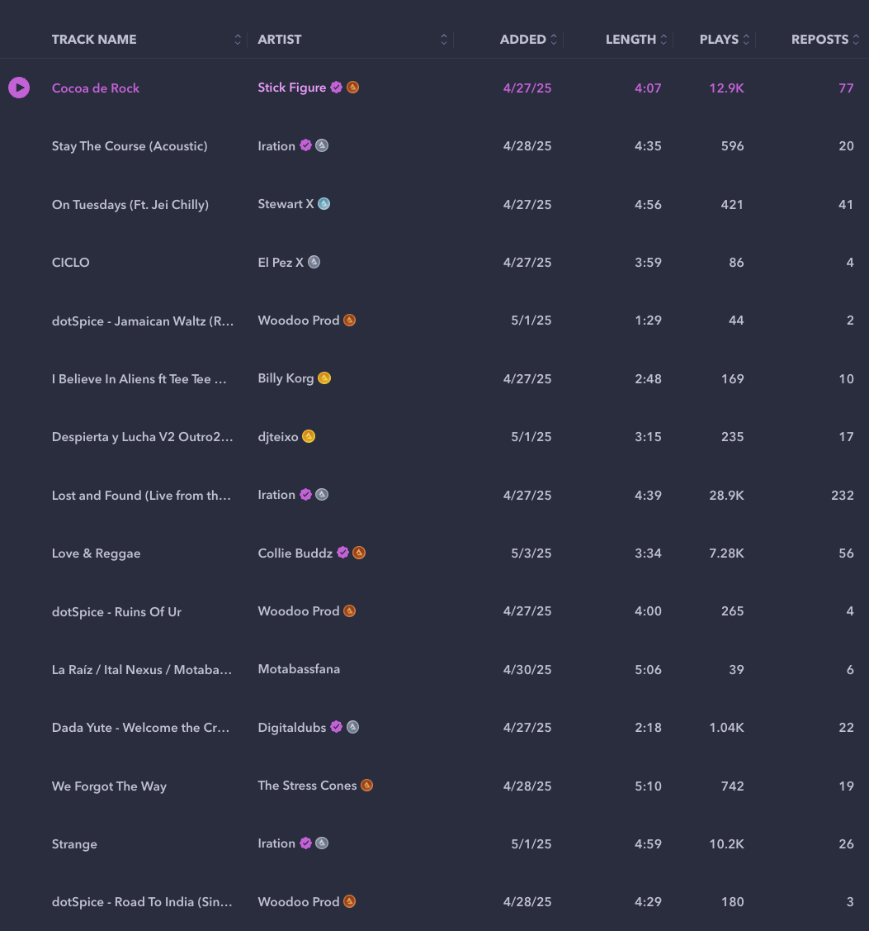Screen dimensions: 869x931
Task: Click Iration's verified badge in Stay The Course row
Action: pos(305,145)
